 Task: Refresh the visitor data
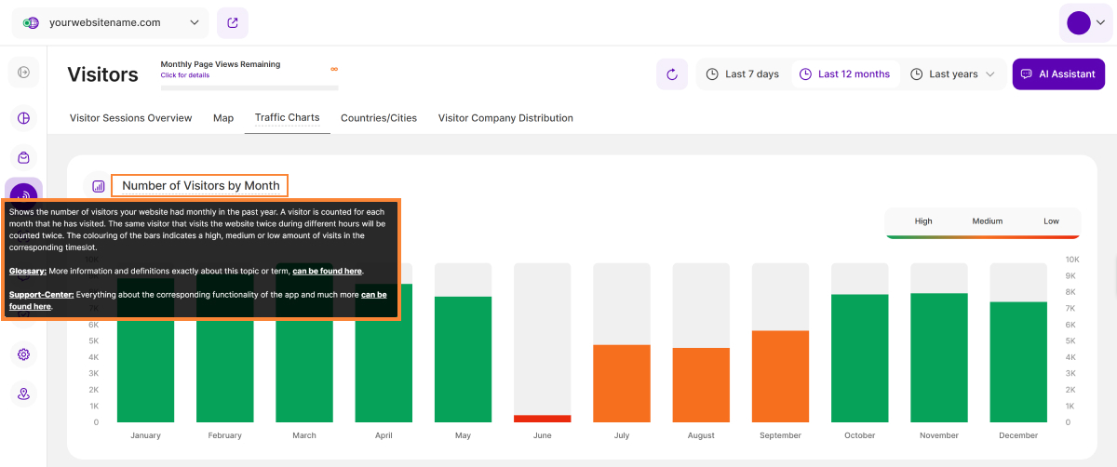click(671, 74)
